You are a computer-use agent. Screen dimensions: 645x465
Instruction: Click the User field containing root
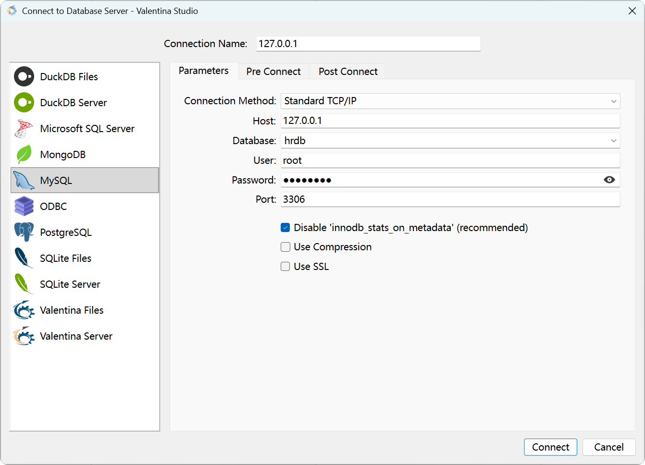[x=450, y=160]
